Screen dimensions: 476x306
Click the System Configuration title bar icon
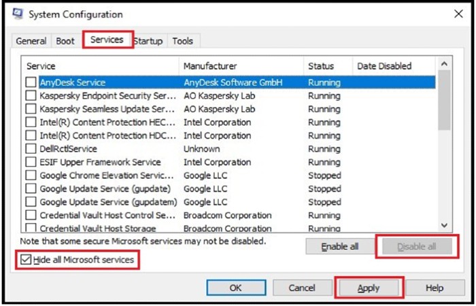[17, 14]
